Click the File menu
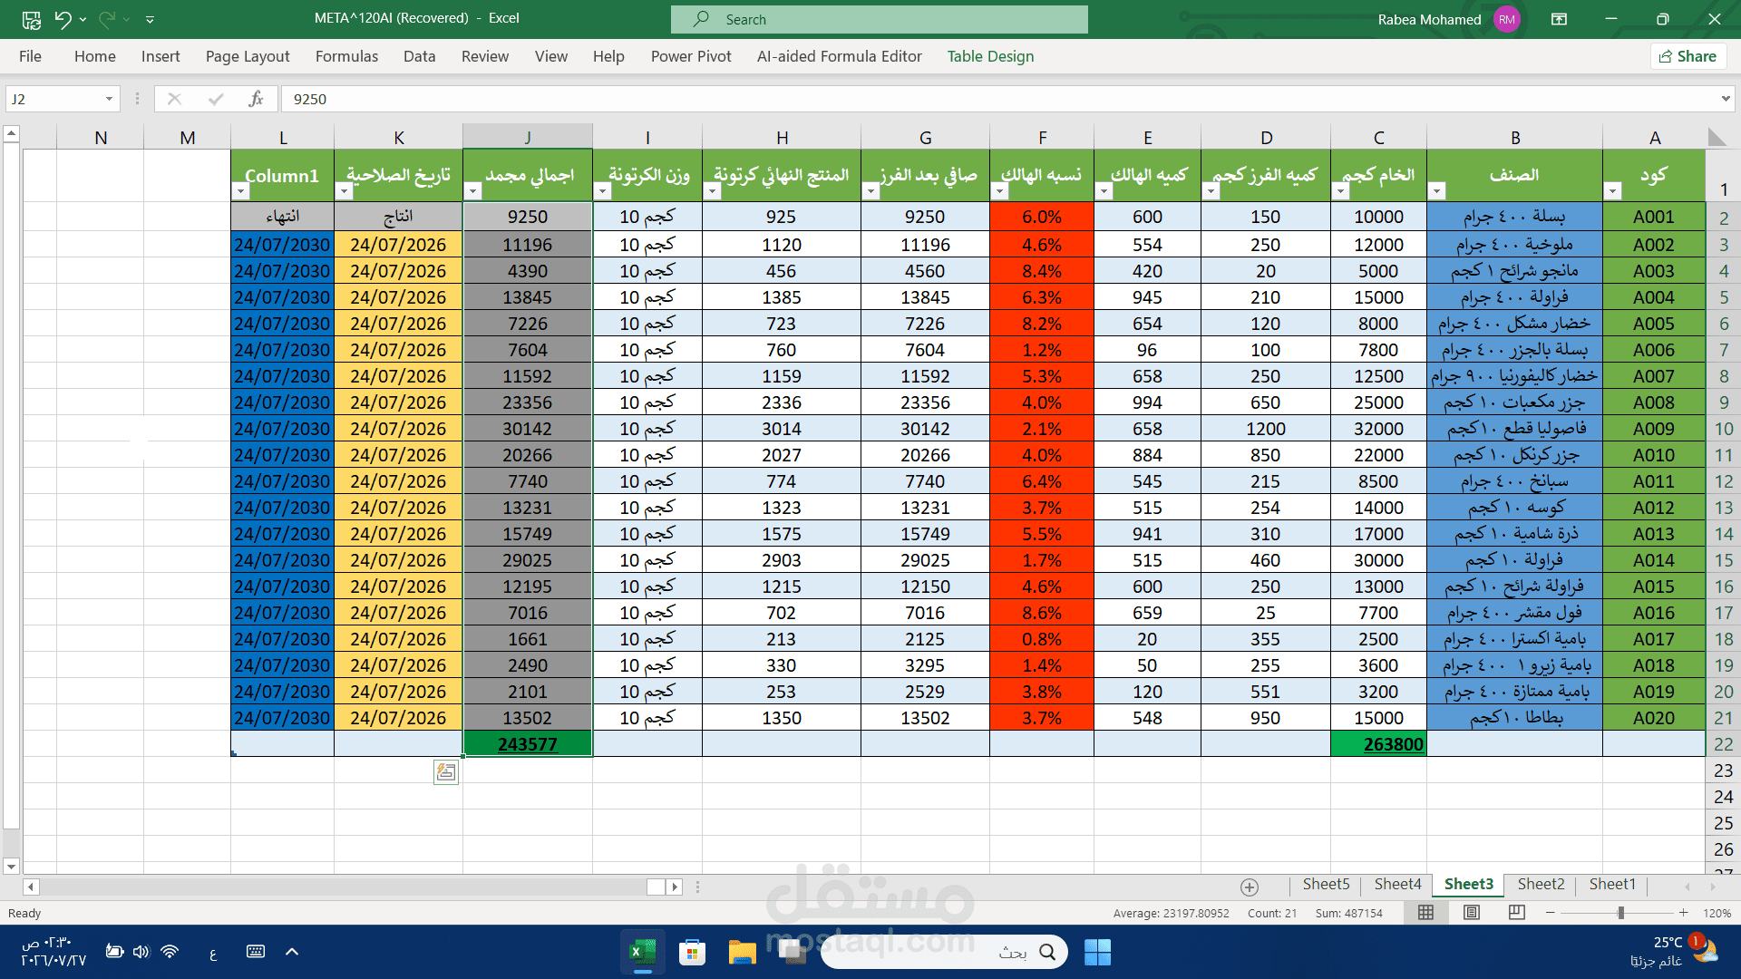1741x979 pixels. [x=30, y=56]
